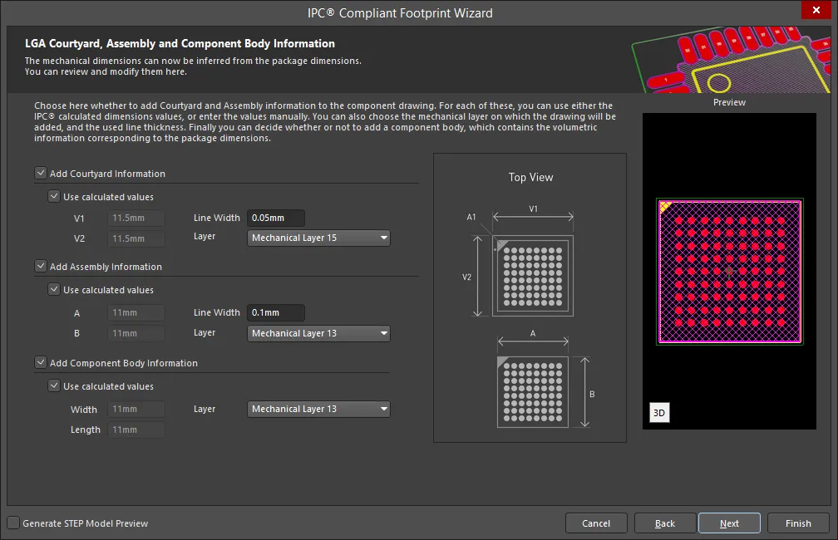The height and width of the screenshot is (540, 838).
Task: Click the assembly A 11mm field
Action: tap(136, 312)
